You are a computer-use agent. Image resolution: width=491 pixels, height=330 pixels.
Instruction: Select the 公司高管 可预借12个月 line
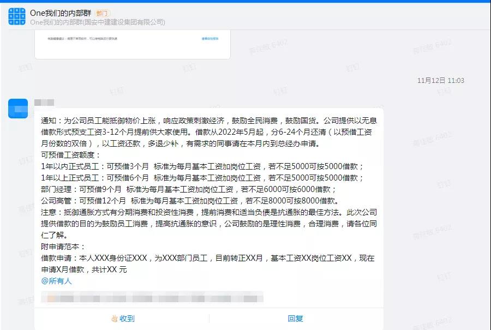pyautogui.click(x=190, y=201)
